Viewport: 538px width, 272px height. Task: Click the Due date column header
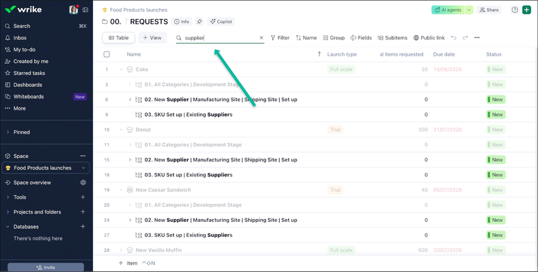[x=444, y=54]
